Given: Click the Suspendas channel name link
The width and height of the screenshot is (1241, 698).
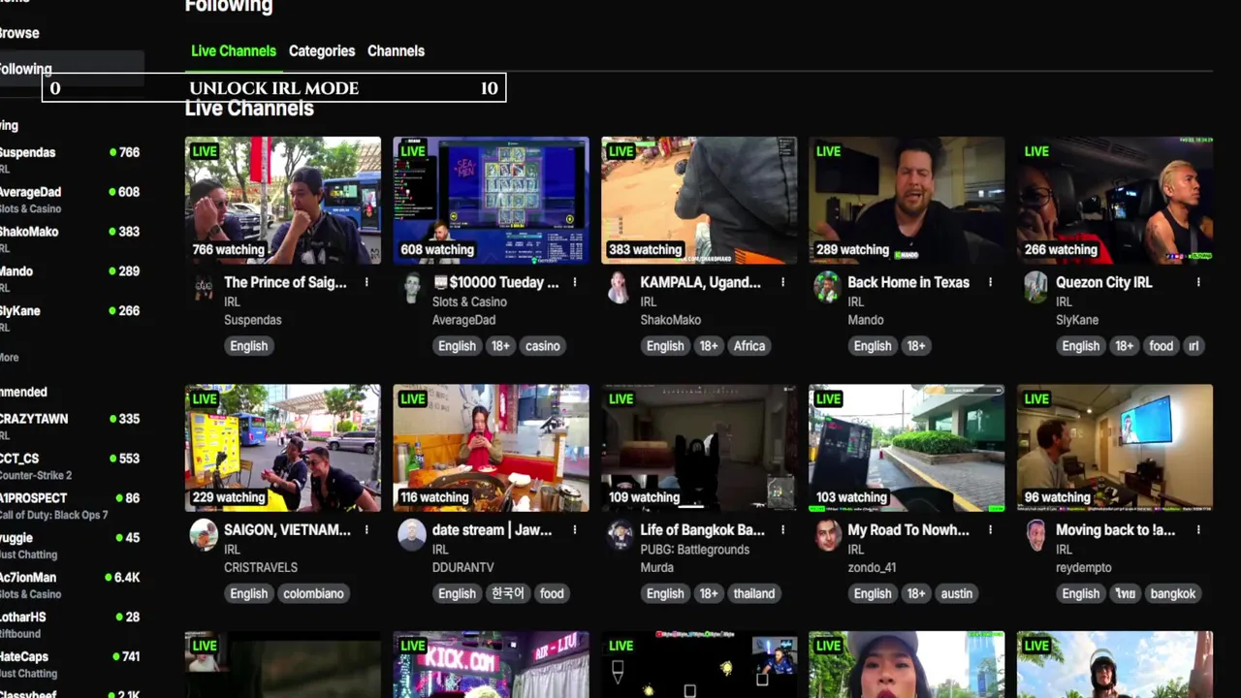Looking at the screenshot, I should point(253,320).
